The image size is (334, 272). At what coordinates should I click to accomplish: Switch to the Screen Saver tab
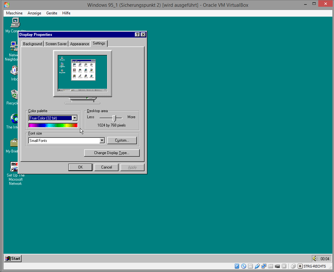(56, 44)
